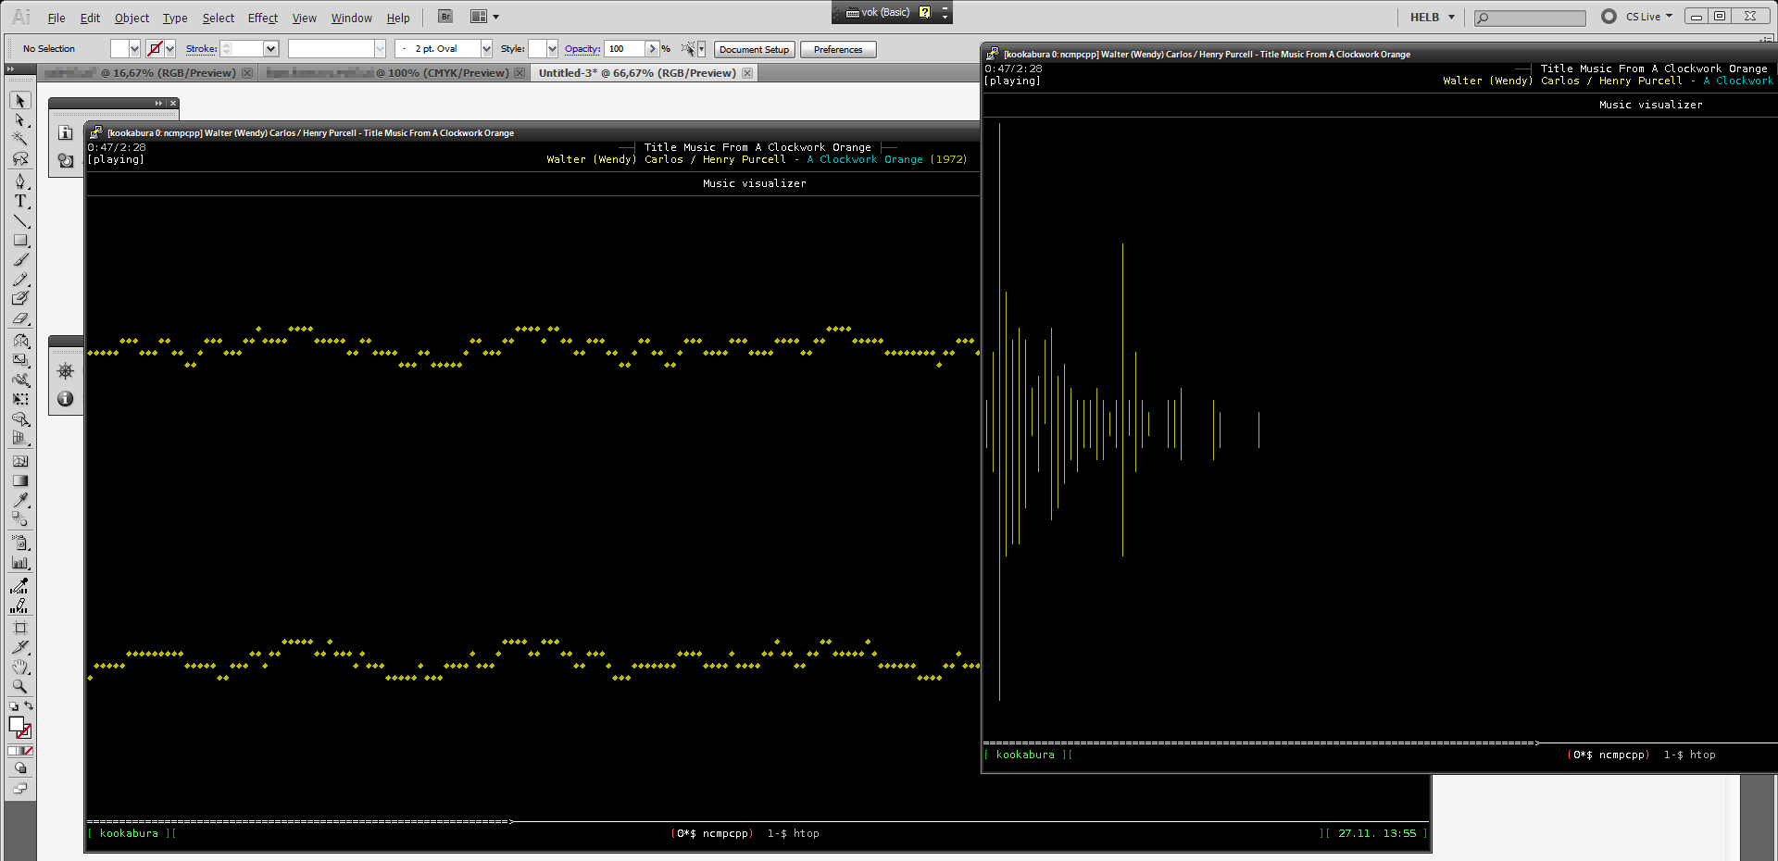Image resolution: width=1778 pixels, height=861 pixels.
Task: Reset to default fill and stroke
Action: 13,705
